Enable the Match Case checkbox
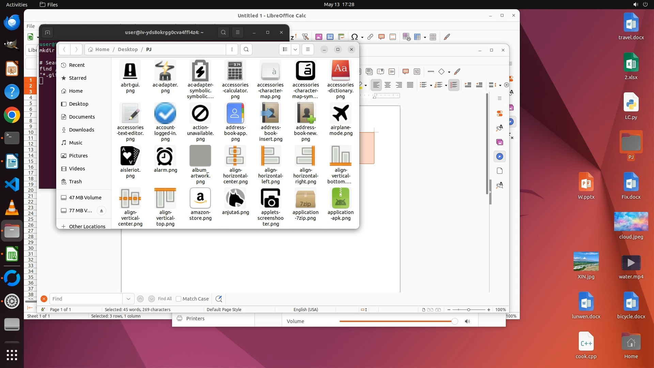Image resolution: width=654 pixels, height=368 pixels. click(178, 299)
